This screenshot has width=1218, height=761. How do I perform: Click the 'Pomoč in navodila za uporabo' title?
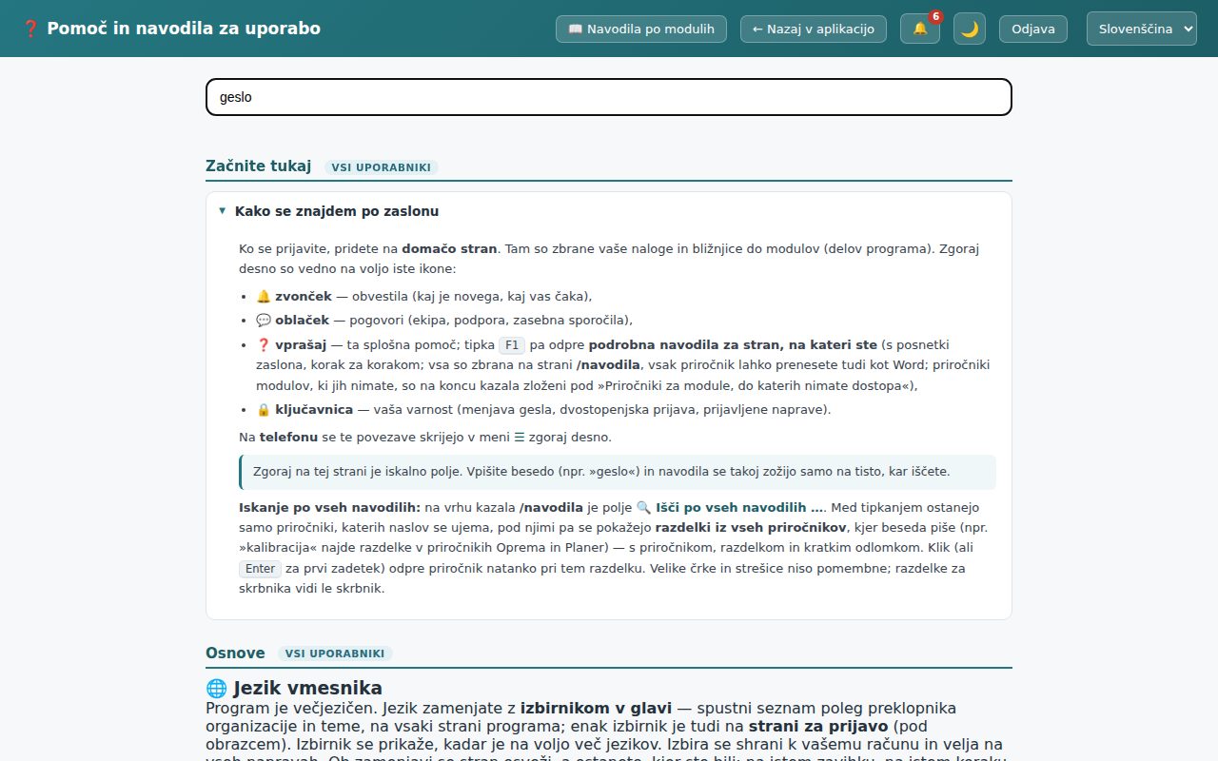[x=184, y=29]
